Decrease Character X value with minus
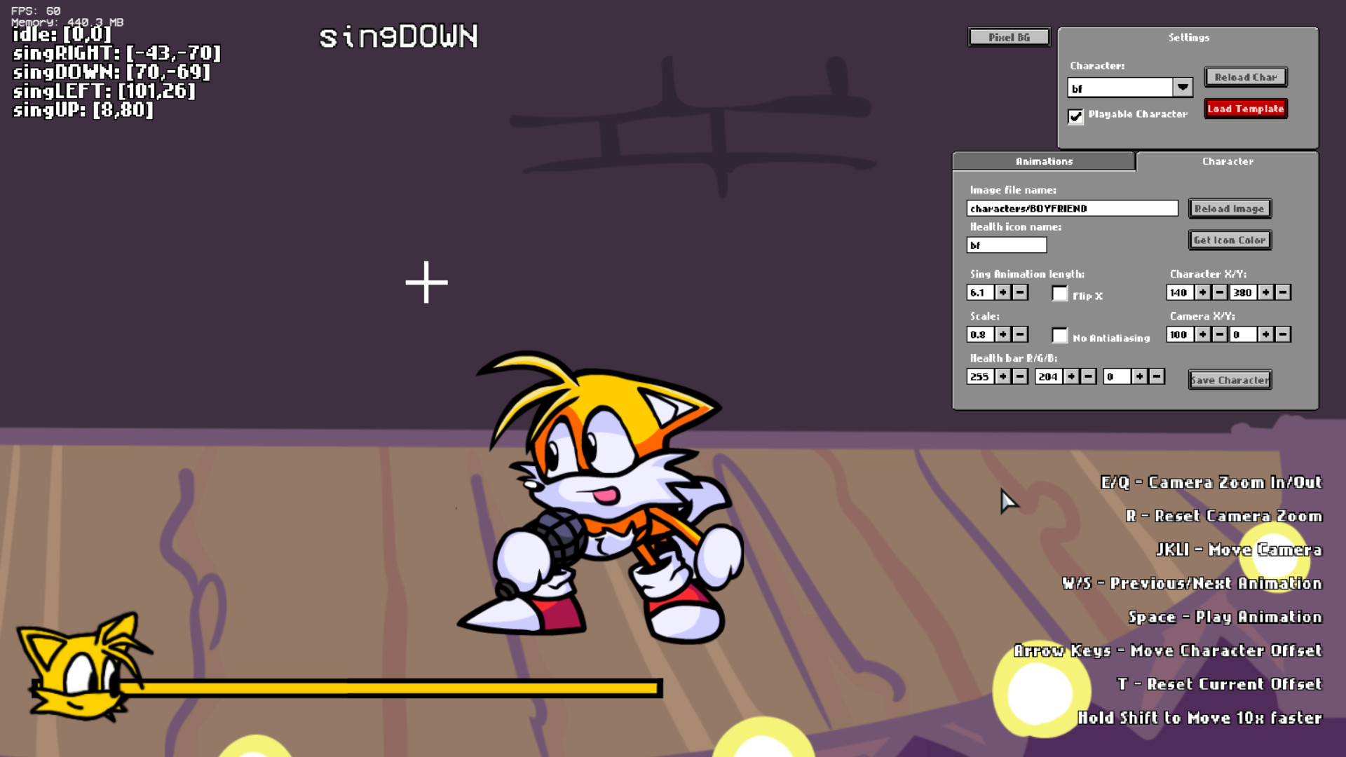Viewport: 1346px width, 757px height. click(x=1220, y=292)
